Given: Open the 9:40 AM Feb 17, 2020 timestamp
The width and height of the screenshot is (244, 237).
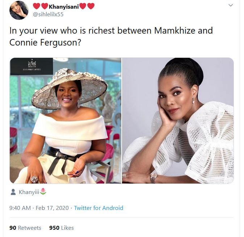Looking at the screenshot, I should pos(39,208).
